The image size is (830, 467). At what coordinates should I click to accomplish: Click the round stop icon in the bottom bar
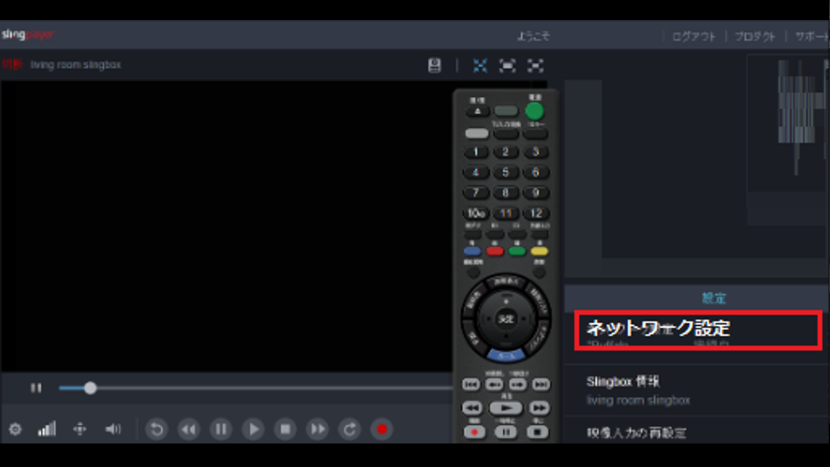click(x=285, y=430)
